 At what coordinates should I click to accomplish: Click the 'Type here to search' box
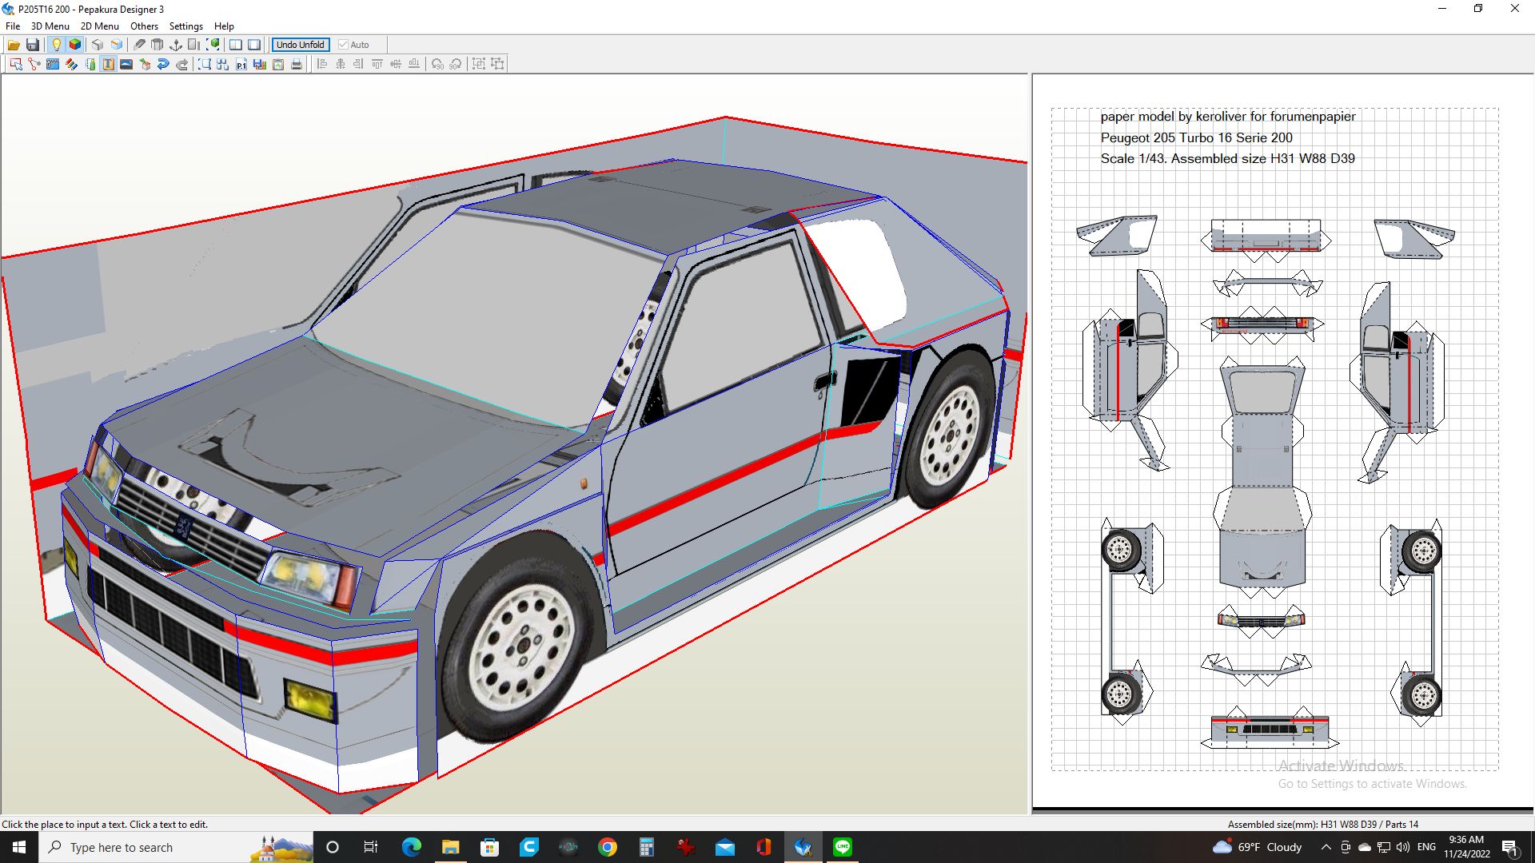coord(177,847)
